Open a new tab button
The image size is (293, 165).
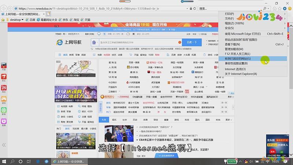[x=48, y=14]
